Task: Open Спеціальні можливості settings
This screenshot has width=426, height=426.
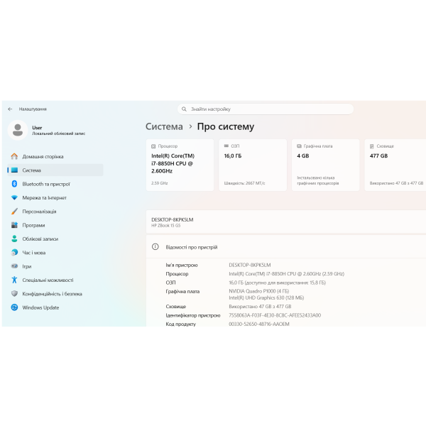Action: click(x=55, y=280)
